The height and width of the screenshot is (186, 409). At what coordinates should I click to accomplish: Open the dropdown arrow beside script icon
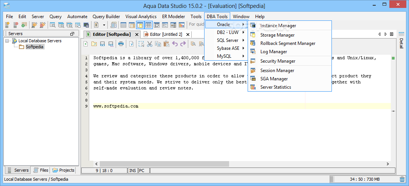104,25
